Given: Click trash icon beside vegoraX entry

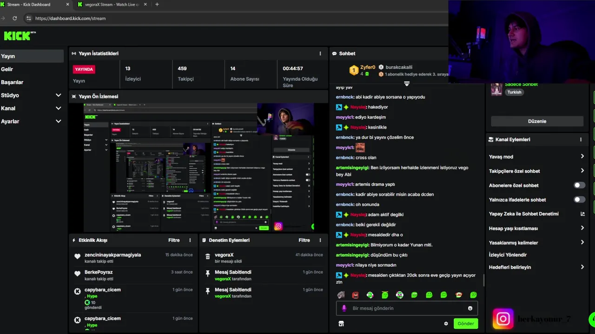Looking at the screenshot, I should [x=208, y=256].
